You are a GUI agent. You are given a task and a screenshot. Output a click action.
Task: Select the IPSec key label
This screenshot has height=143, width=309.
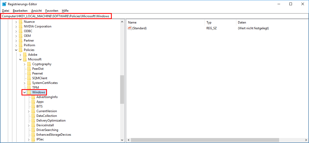pos(40,139)
